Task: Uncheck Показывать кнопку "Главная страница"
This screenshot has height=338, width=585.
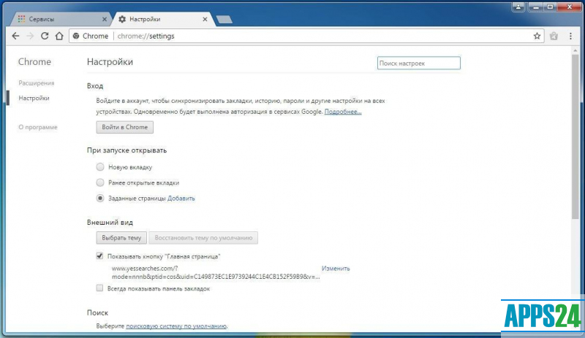Action: coord(100,256)
